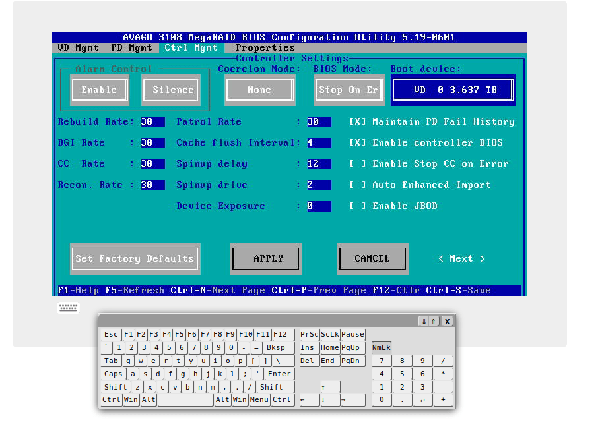Click the Home key on virtual keyboard
The image size is (600, 435).
(330, 347)
